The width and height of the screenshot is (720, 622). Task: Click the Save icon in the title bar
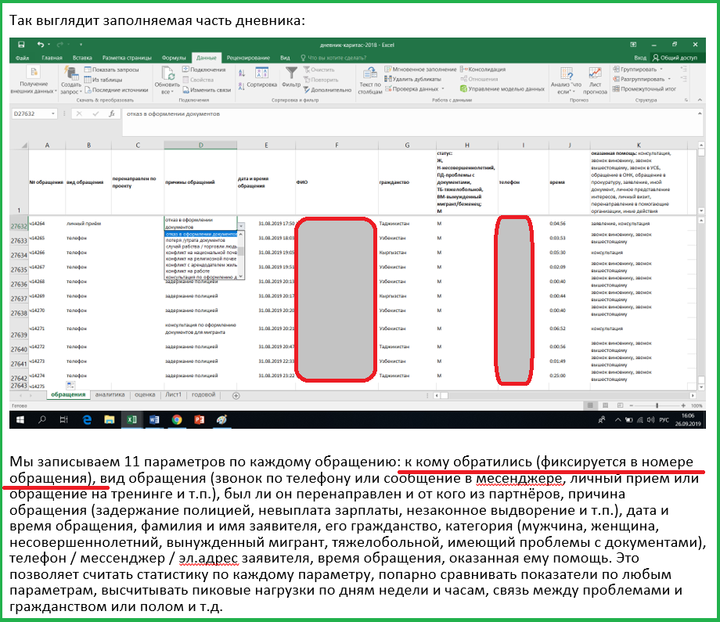[21, 45]
